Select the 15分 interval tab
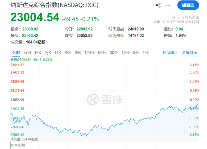 click(125, 52)
